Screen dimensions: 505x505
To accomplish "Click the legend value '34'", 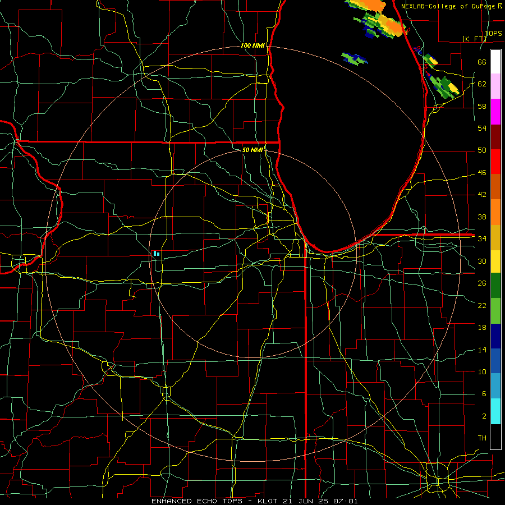I will pyautogui.click(x=482, y=239).
